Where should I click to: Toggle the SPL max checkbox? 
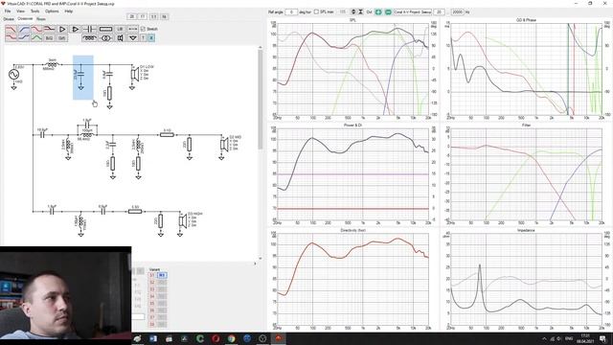tap(316, 12)
